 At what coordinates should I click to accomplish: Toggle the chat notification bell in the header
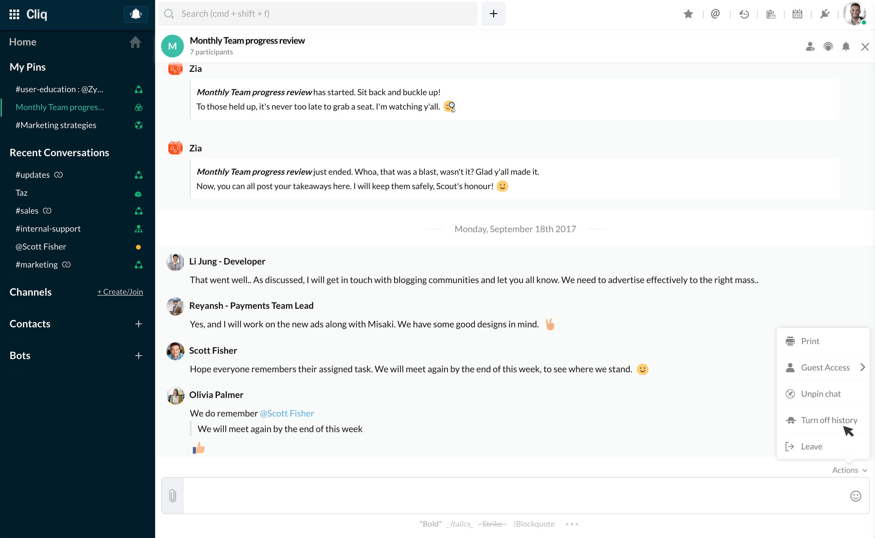click(846, 47)
